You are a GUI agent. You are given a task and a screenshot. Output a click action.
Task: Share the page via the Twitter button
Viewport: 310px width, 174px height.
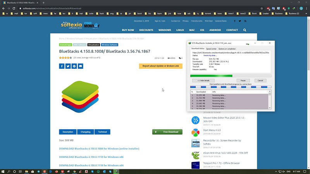coord(68,66)
